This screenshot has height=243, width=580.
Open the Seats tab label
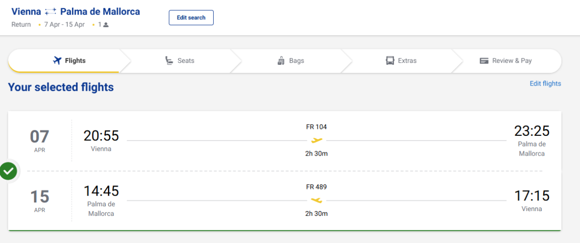pos(186,61)
